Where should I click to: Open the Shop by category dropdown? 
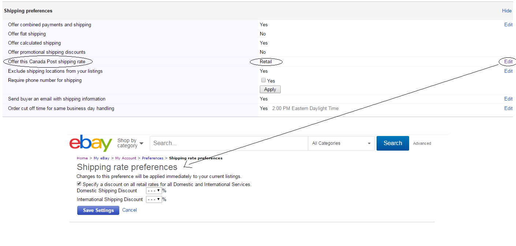click(x=130, y=143)
